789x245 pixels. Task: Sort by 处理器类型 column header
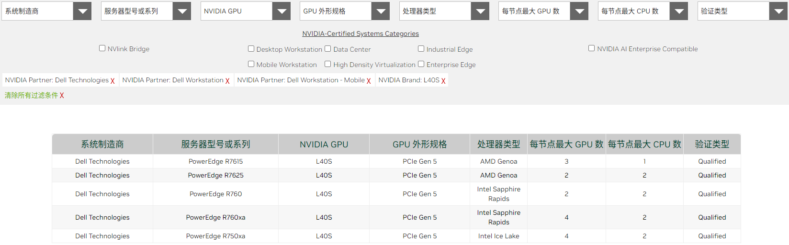499,144
